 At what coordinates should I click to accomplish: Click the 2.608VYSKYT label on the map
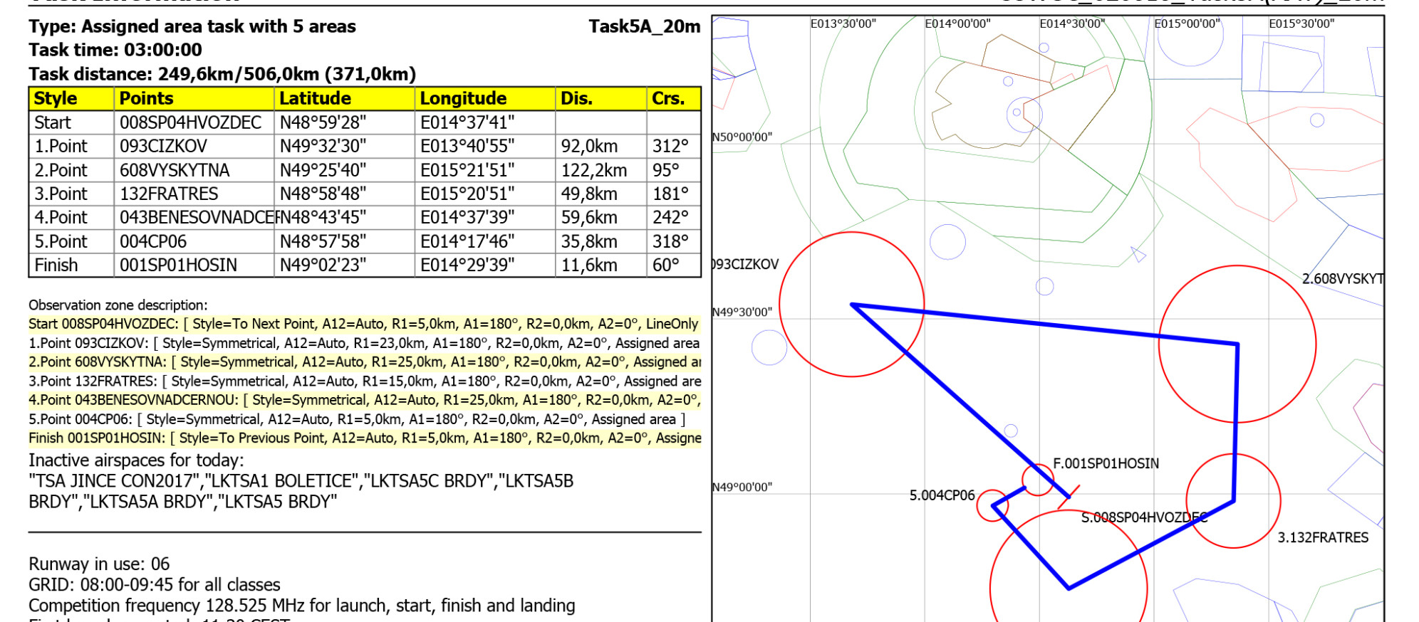click(x=1342, y=279)
